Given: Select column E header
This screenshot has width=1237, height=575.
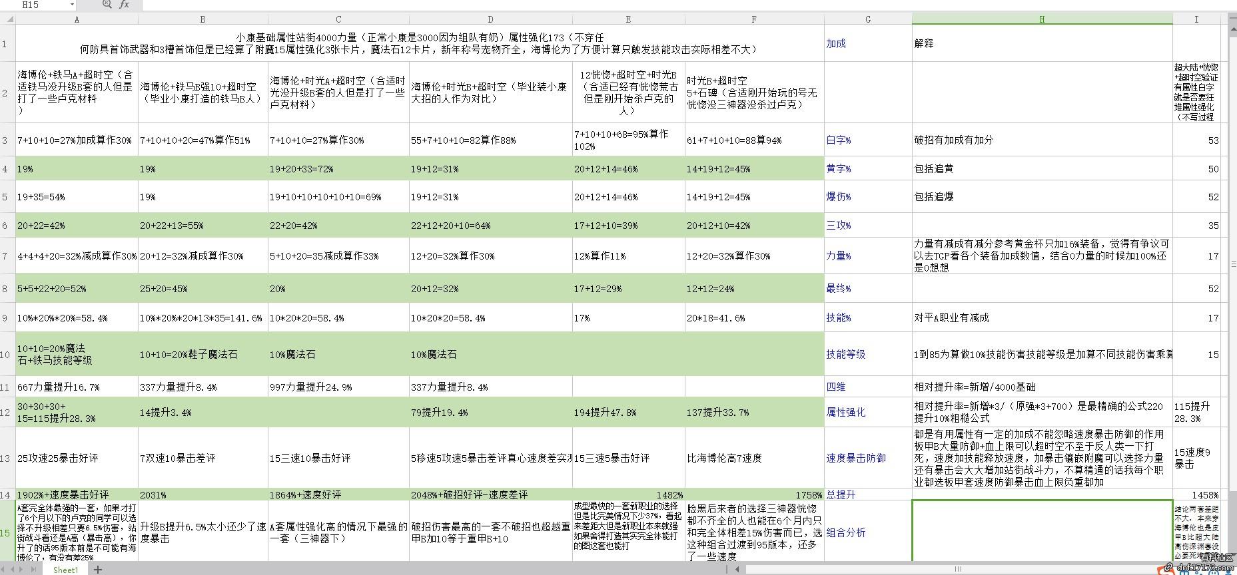Looking at the screenshot, I should (627, 19).
